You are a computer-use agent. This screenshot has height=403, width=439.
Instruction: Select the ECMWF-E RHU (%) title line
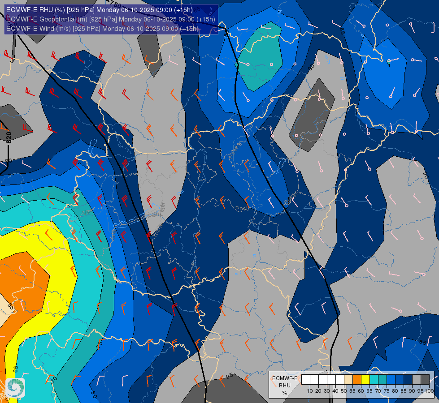tap(100, 10)
